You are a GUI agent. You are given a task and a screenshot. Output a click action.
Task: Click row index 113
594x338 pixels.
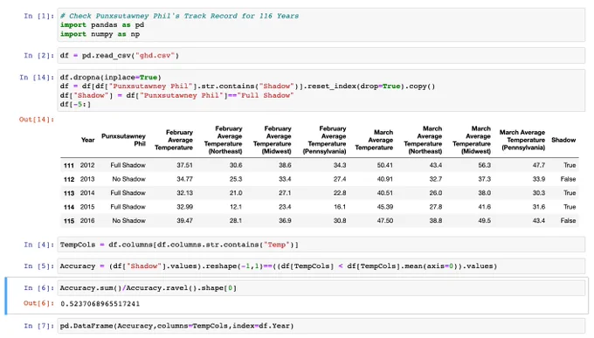69,193
